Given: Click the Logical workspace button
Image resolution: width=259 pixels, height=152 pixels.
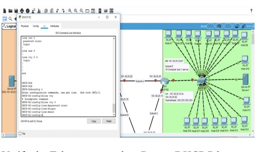Looking at the screenshot, I should [x=9, y=26].
